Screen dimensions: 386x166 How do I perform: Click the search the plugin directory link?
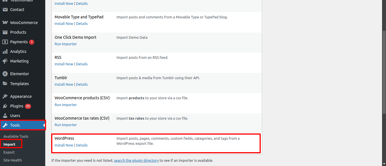(x=136, y=160)
